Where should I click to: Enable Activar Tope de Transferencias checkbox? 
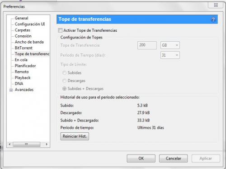[x=60, y=30]
